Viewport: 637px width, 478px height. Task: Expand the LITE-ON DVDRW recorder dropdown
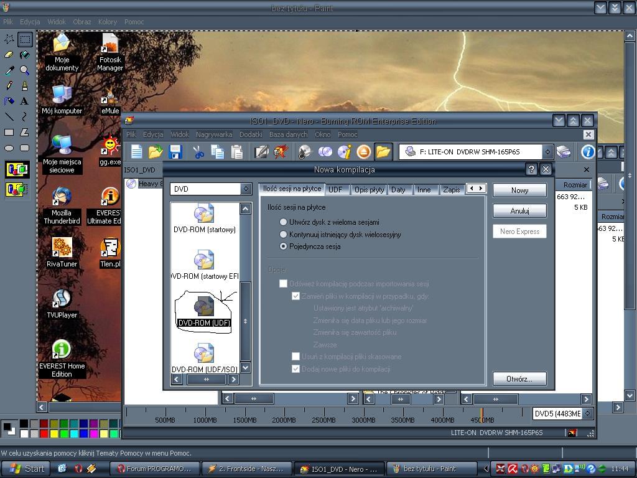tap(547, 152)
